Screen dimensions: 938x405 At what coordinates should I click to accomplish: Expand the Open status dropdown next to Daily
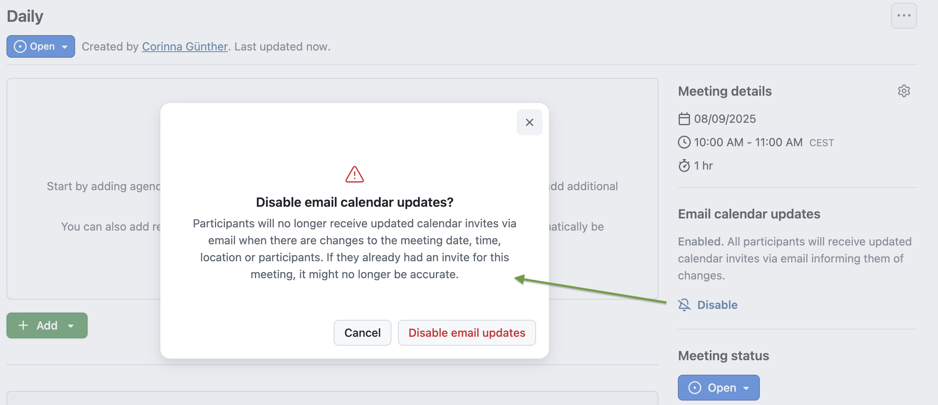point(65,46)
